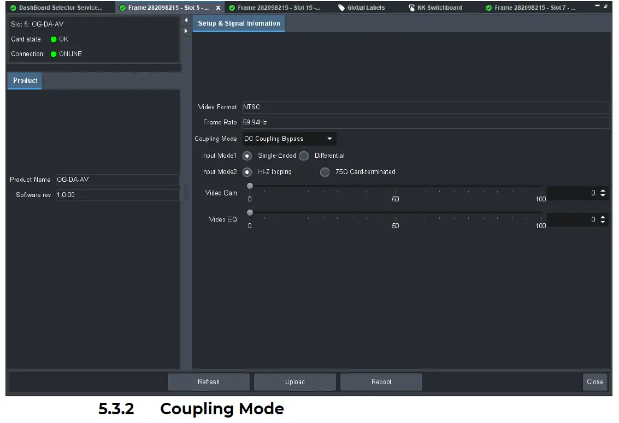
Task: Click the Input Mode1 label text
Action: click(x=219, y=156)
